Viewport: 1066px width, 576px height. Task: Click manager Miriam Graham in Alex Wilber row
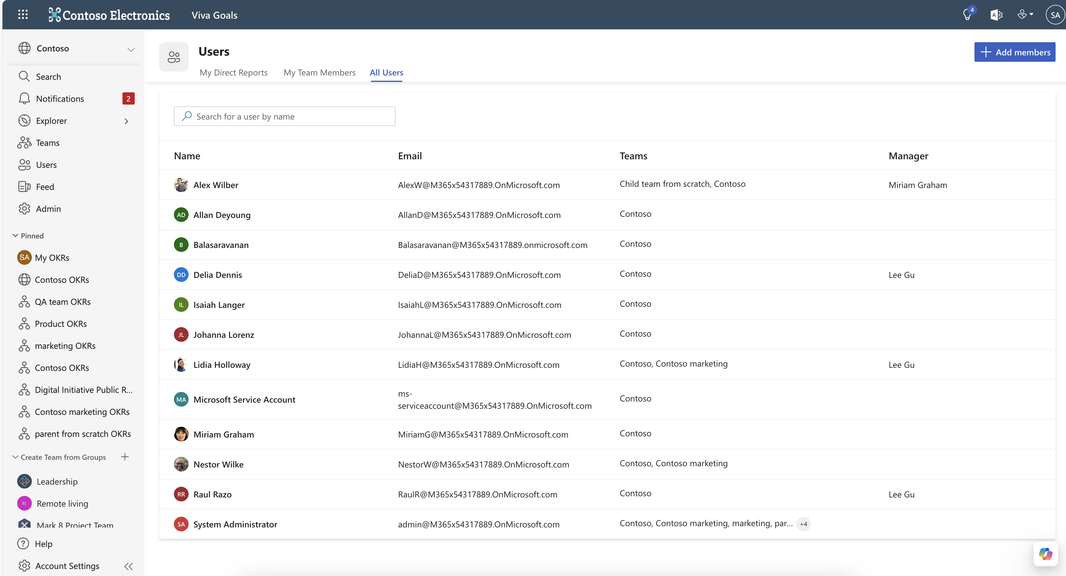tap(918, 185)
